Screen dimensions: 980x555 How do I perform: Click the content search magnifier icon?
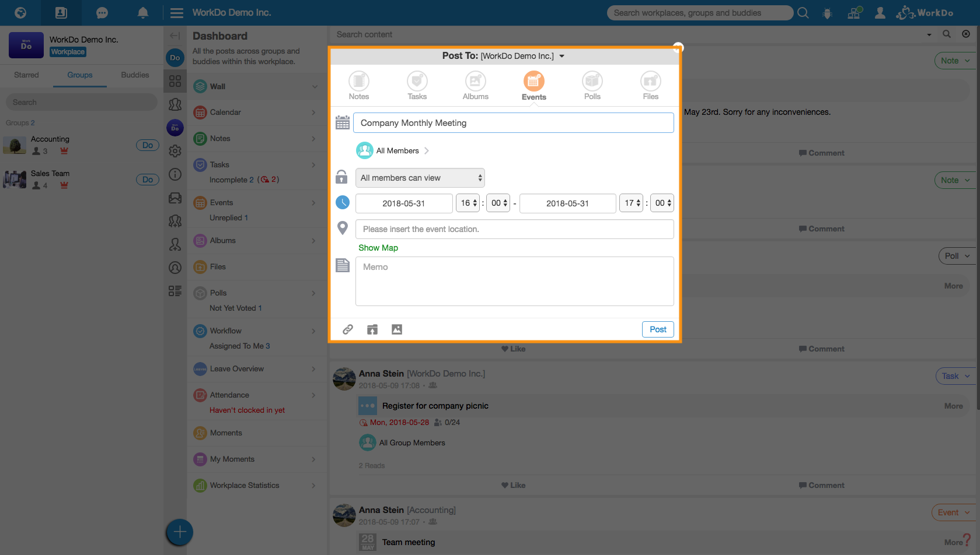[x=947, y=34]
